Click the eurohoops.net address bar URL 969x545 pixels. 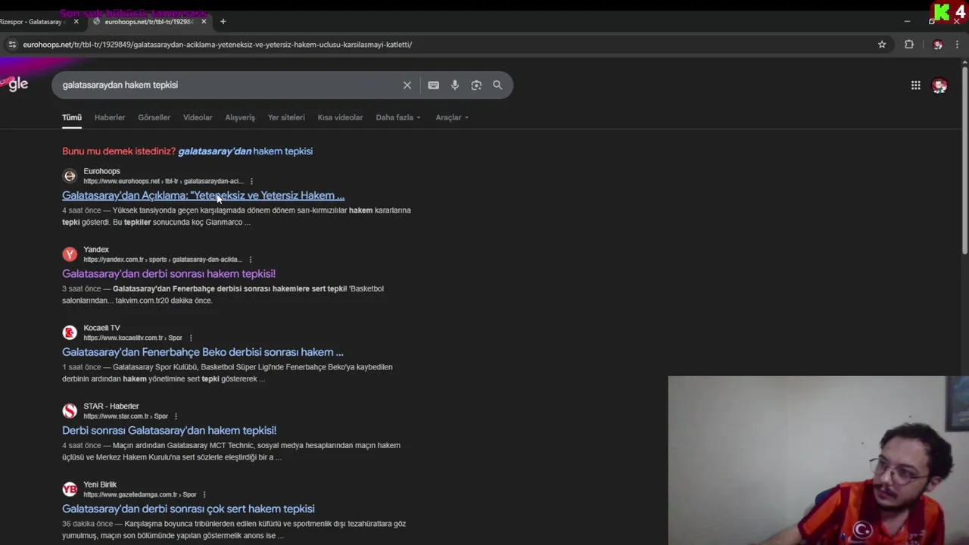[217, 45]
